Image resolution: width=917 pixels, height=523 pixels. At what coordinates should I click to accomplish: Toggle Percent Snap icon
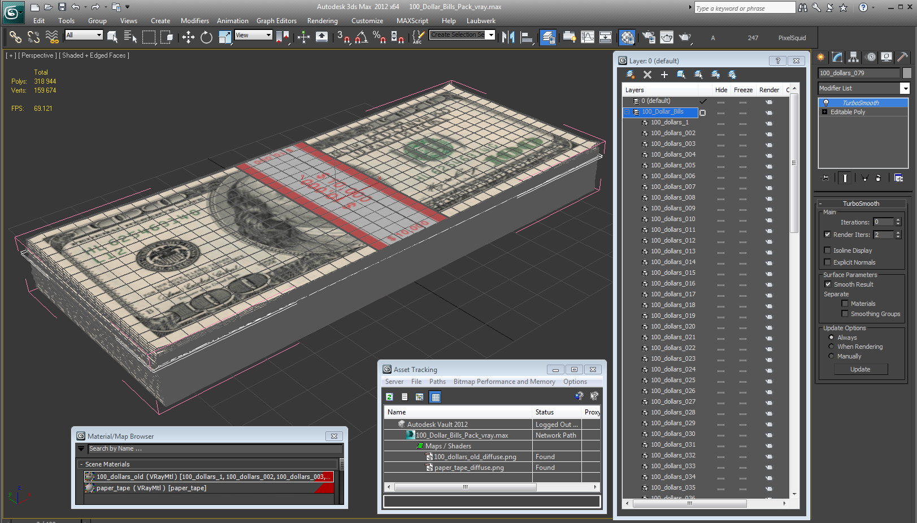(380, 37)
